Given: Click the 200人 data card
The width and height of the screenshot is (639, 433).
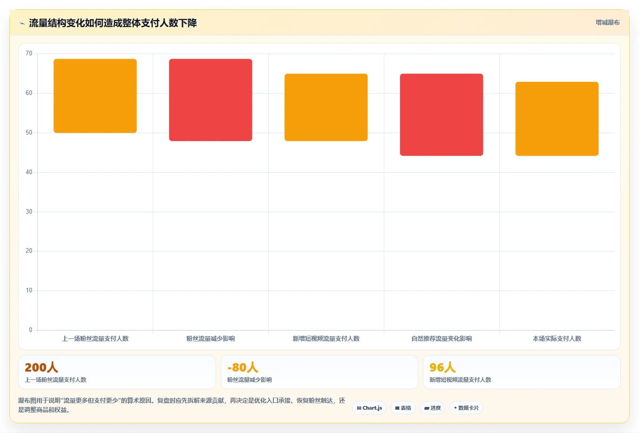Looking at the screenshot, I should (117, 372).
